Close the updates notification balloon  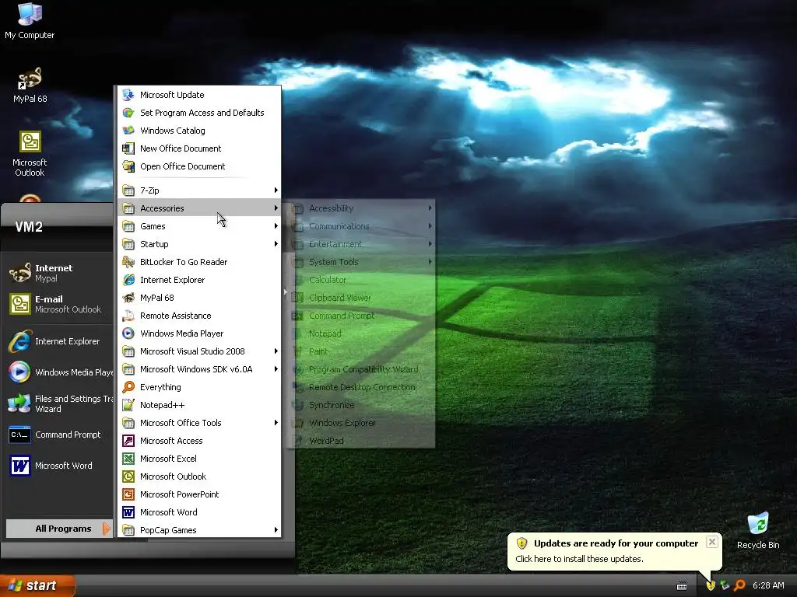[x=712, y=542]
